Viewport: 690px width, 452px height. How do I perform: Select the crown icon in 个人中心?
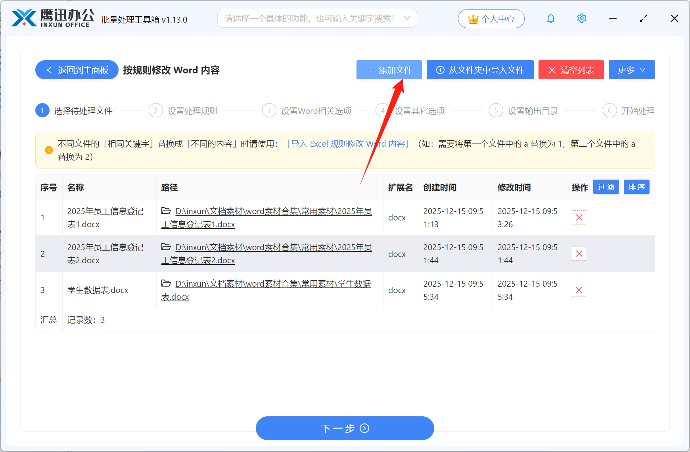click(x=472, y=18)
